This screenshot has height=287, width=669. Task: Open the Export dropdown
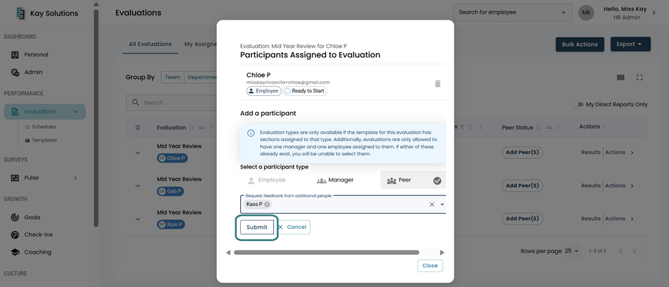(x=631, y=45)
